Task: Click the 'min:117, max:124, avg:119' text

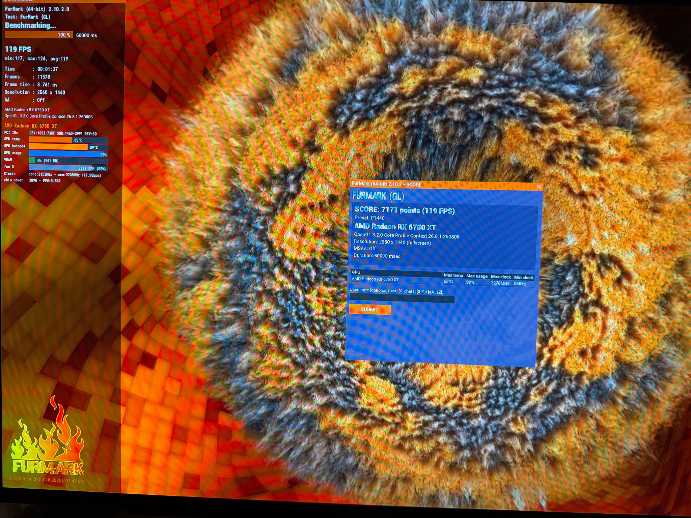Action: [x=36, y=59]
